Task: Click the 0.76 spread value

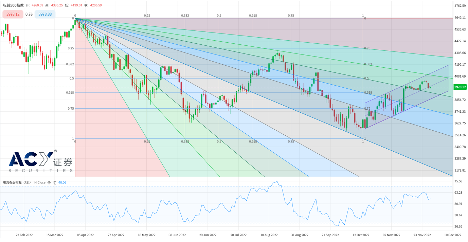Action: coord(29,14)
